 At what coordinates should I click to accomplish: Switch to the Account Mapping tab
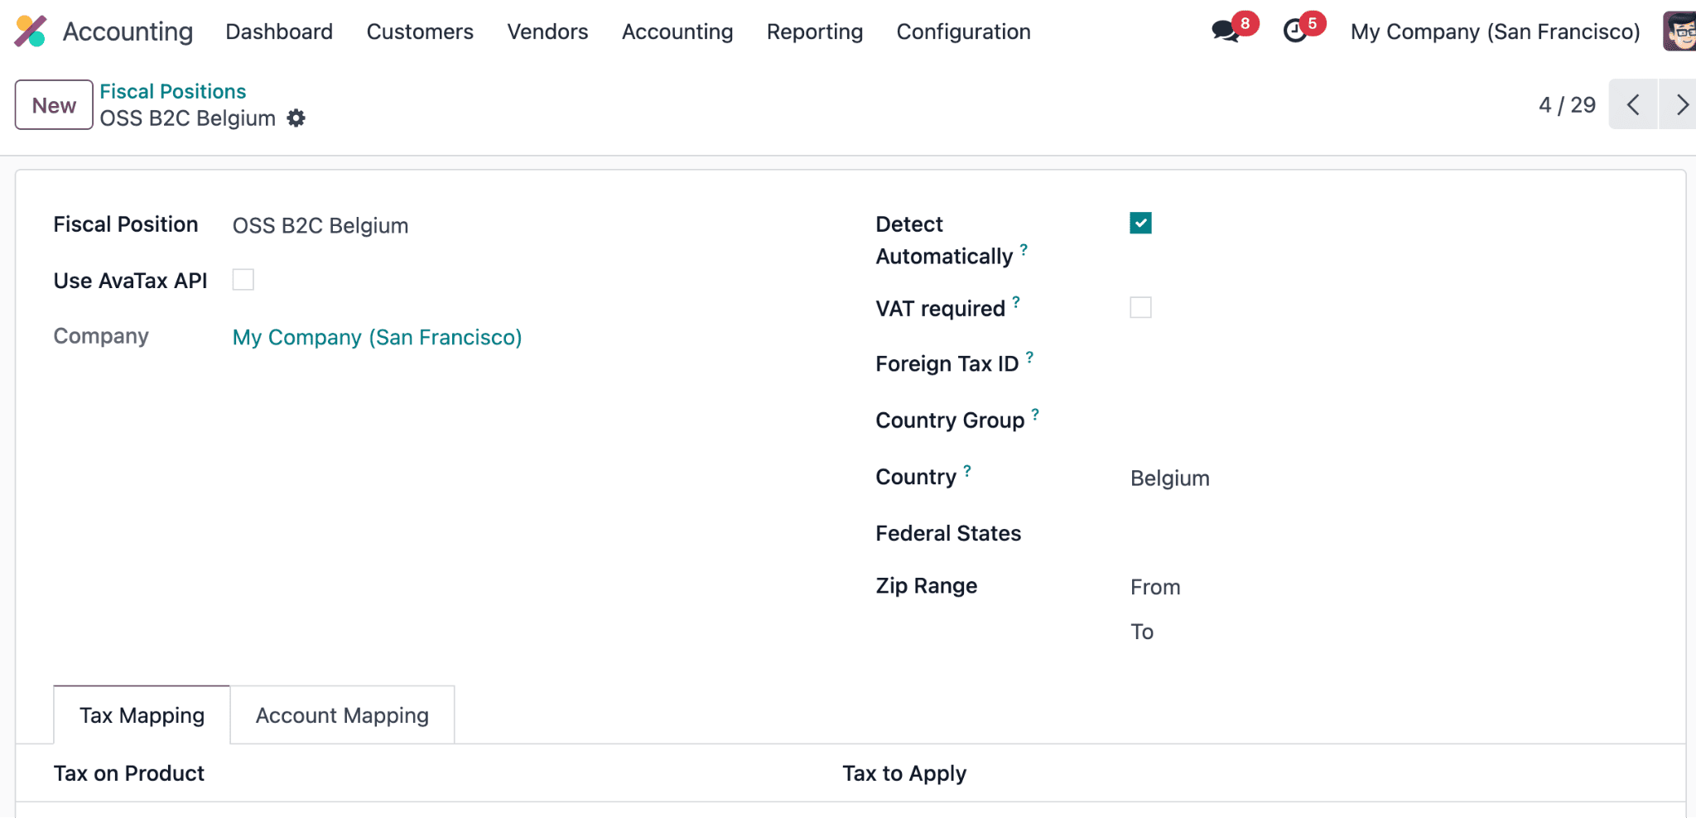tap(342, 715)
